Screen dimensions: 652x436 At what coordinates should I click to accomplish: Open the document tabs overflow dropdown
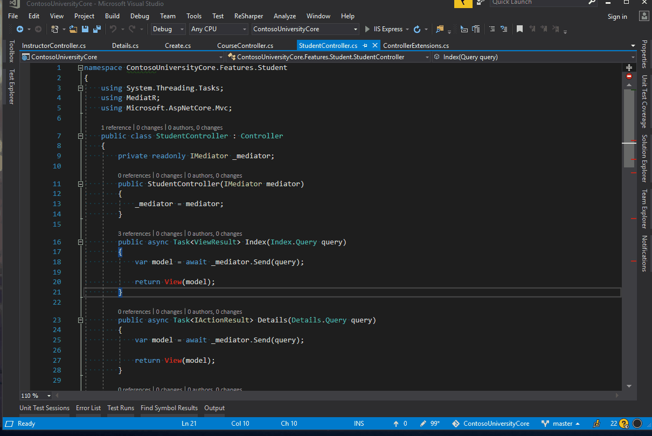pos(633,46)
